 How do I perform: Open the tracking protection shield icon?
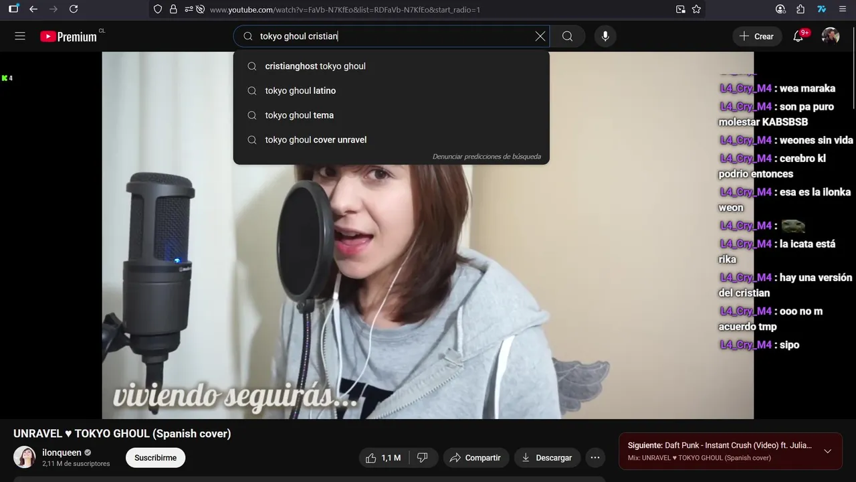tap(158, 9)
